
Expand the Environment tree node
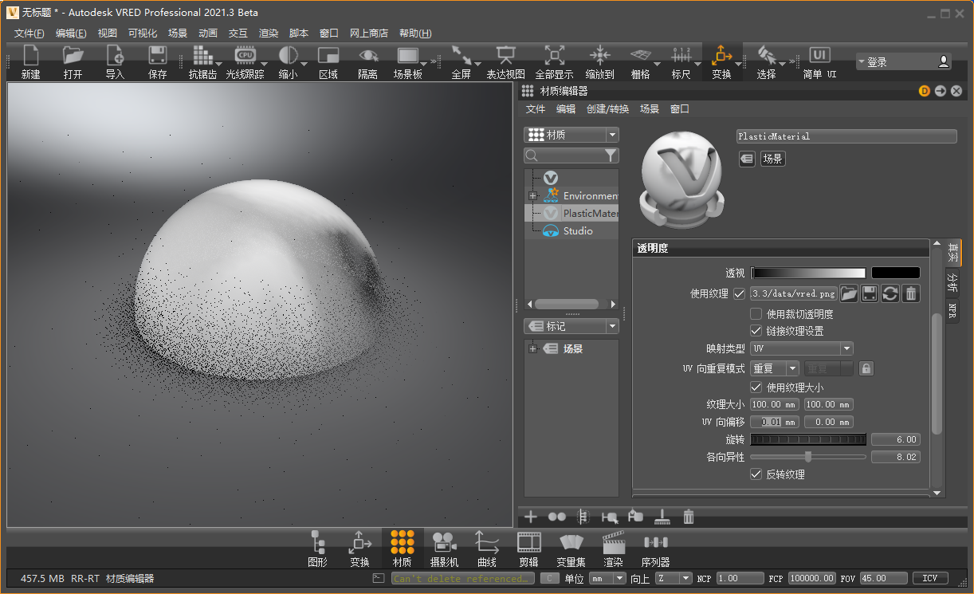pyautogui.click(x=532, y=196)
